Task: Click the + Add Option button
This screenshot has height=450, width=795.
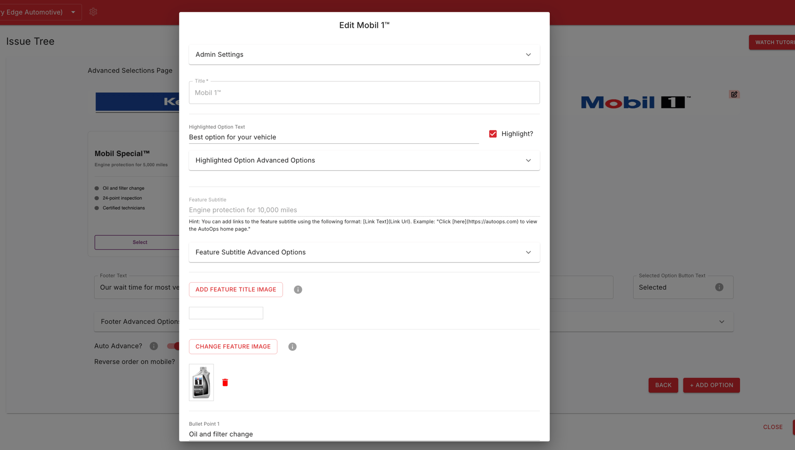Action: coord(711,385)
